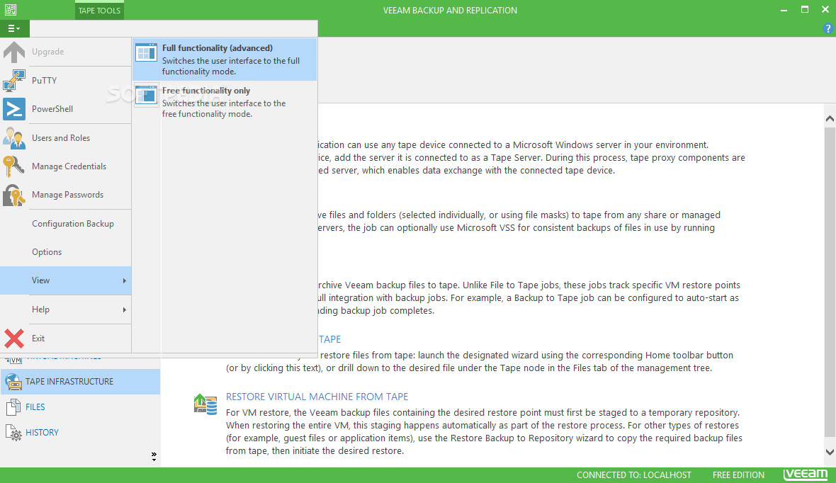Click the Free functionality layout icon
This screenshot has width=836, height=483.
[146, 95]
